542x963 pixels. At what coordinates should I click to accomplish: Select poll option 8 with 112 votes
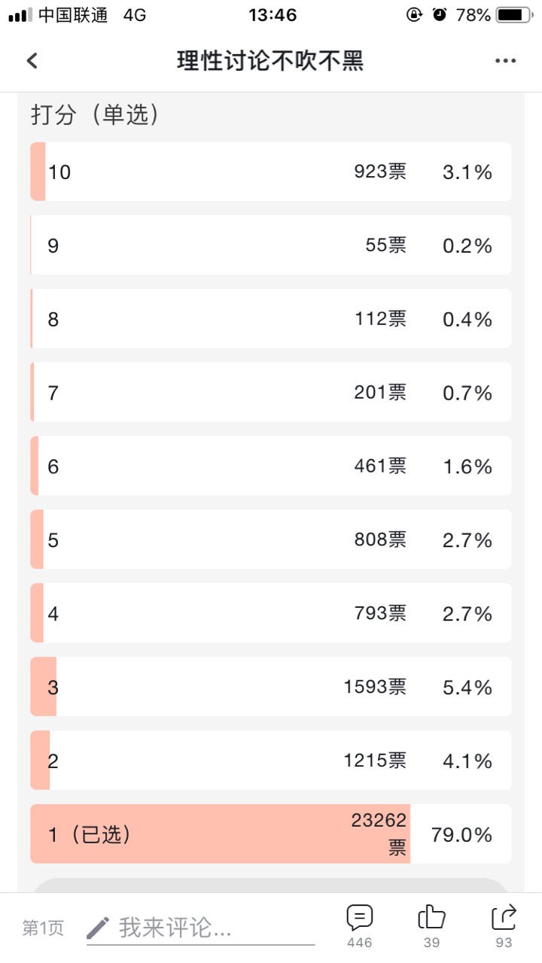point(271,319)
